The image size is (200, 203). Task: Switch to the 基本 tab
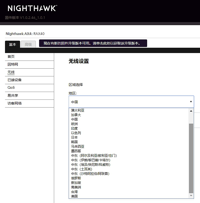(x=13, y=44)
